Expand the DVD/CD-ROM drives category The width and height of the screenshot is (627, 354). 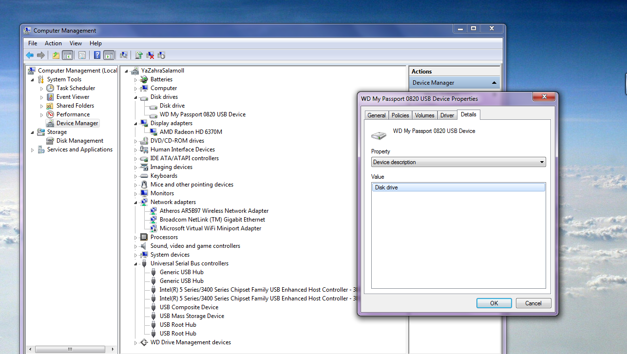tap(136, 141)
